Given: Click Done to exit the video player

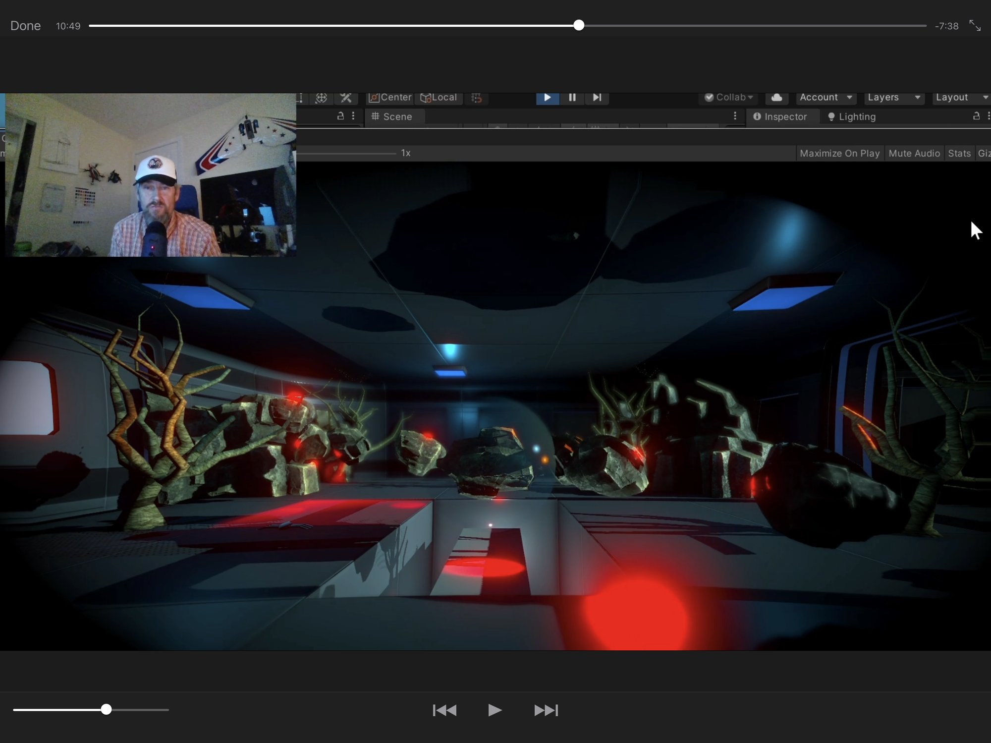Looking at the screenshot, I should [x=25, y=26].
